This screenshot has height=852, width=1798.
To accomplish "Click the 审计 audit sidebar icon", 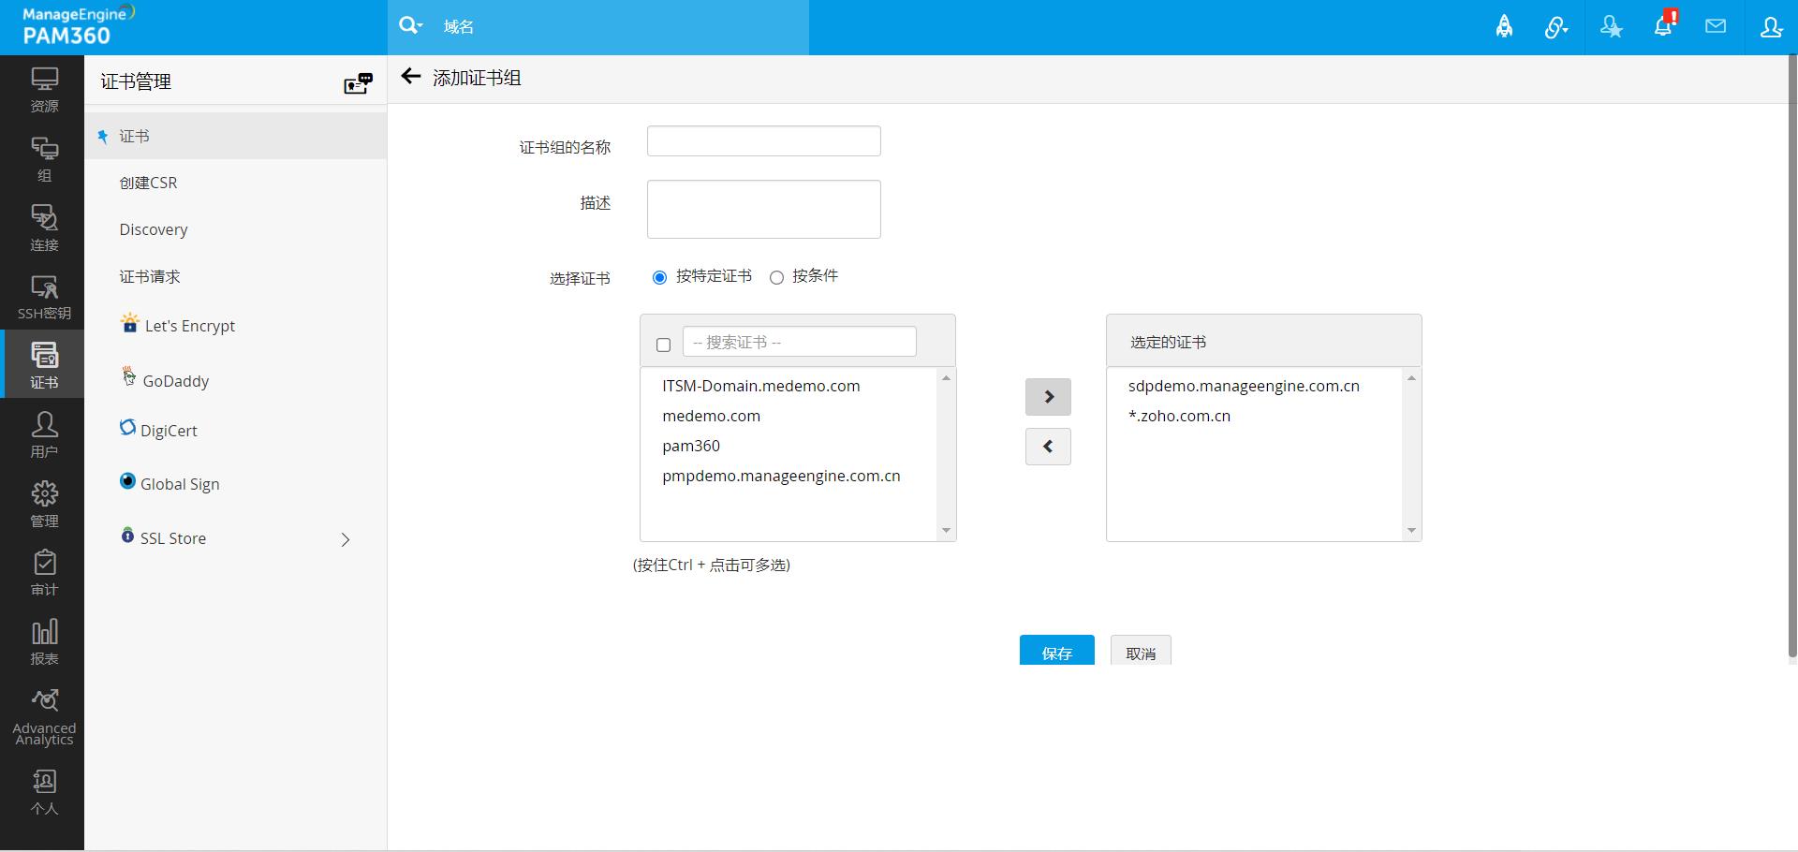I will [x=44, y=572].
